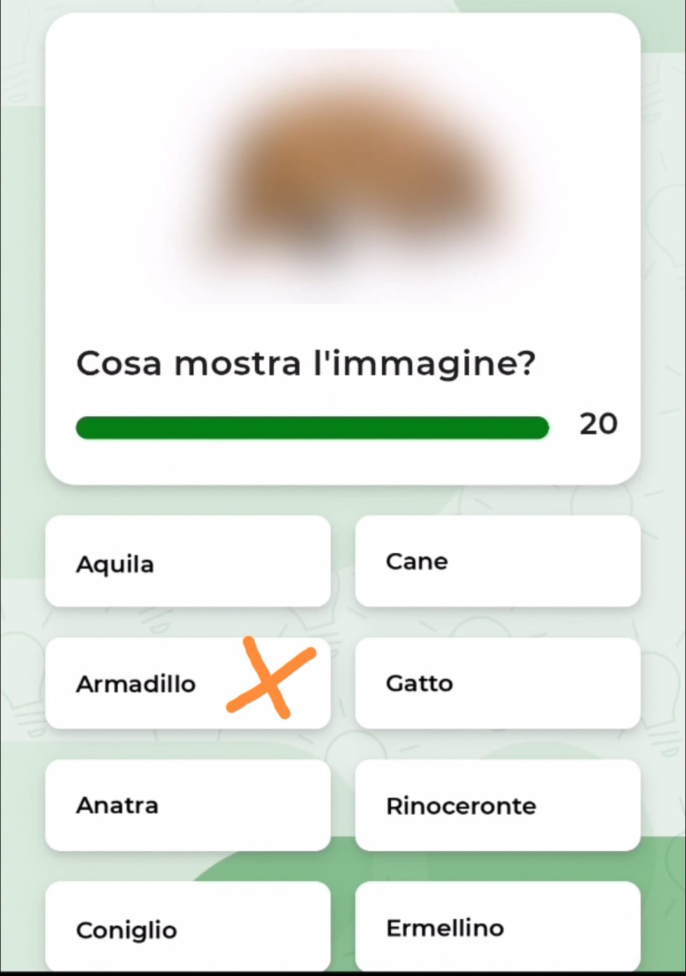Select the Anatra answer option
Screen dimensions: 686x976
pos(188,805)
